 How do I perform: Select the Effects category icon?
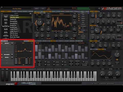point(6,32)
